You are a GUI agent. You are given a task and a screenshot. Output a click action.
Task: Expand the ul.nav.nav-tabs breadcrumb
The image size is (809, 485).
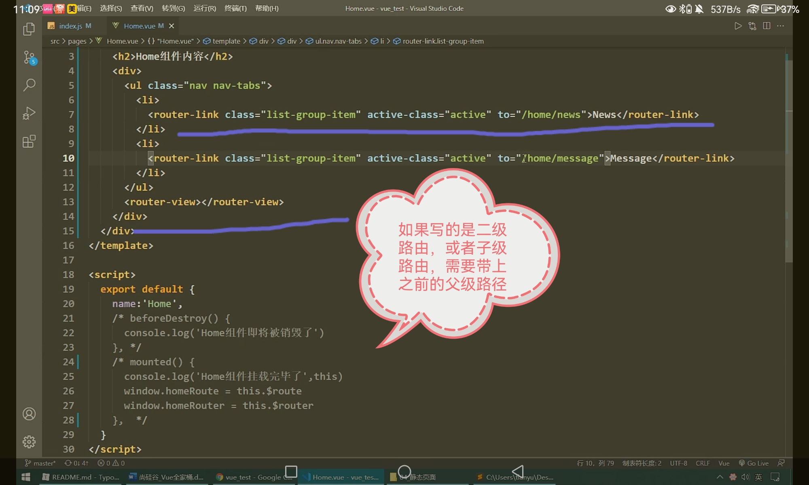tap(338, 41)
